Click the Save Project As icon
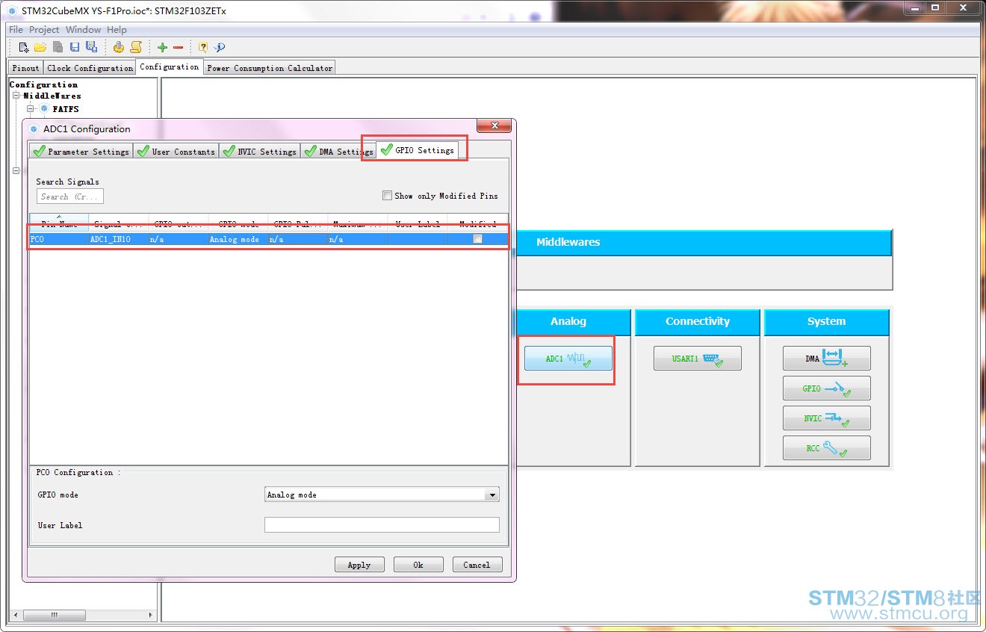Screen dimensions: 986x632 coord(91,47)
